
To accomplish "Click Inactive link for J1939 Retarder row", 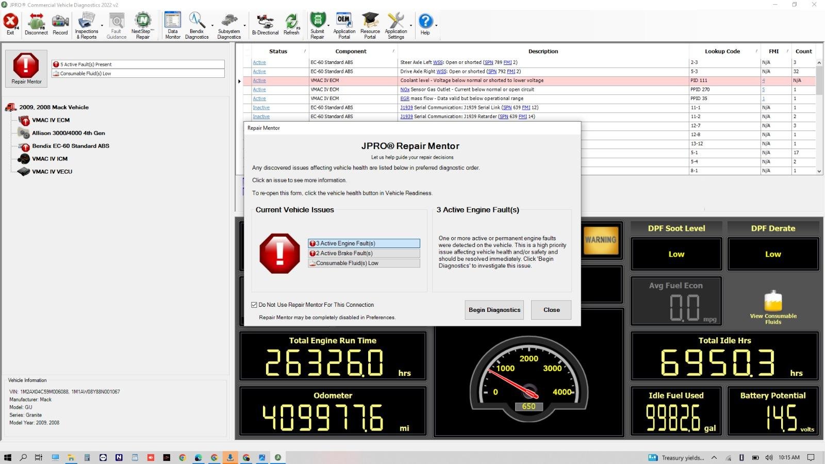I will tap(261, 117).
